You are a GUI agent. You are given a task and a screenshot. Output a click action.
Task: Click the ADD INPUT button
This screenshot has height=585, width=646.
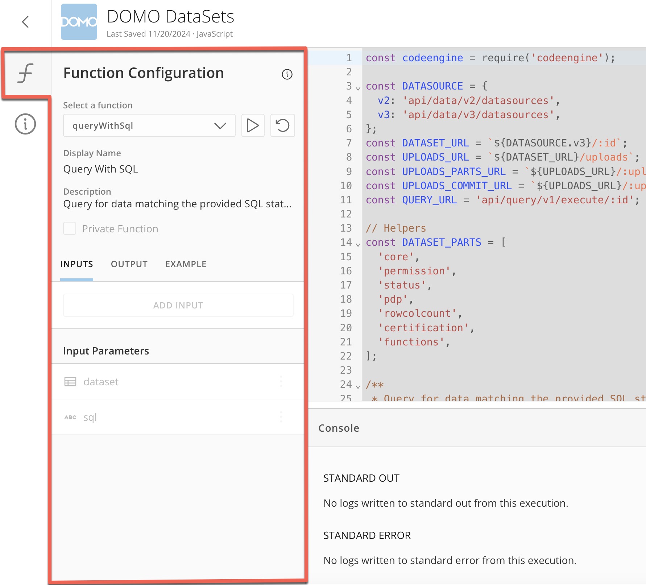click(178, 305)
